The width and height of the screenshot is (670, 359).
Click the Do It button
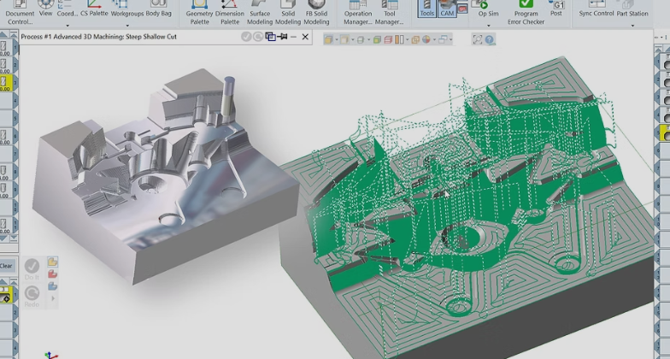tap(32, 268)
